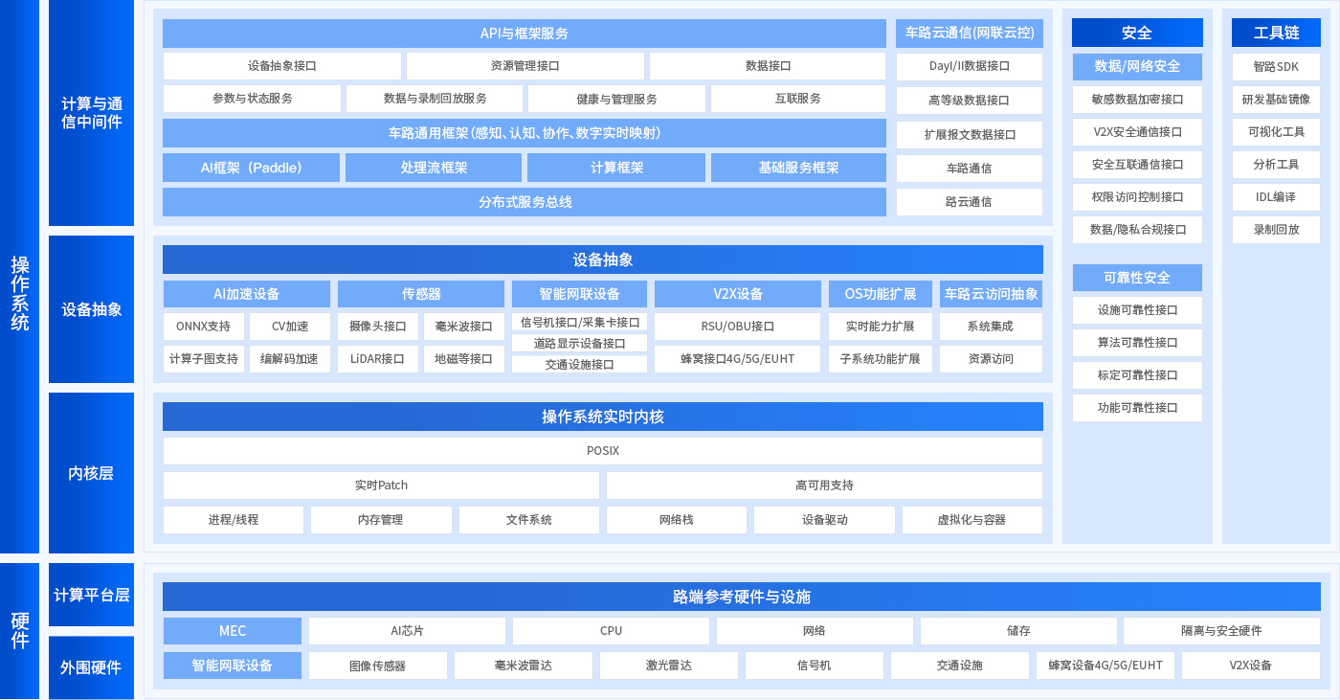Click 车路云通信(网联云控) header
The image size is (1340, 700).
[x=970, y=34]
